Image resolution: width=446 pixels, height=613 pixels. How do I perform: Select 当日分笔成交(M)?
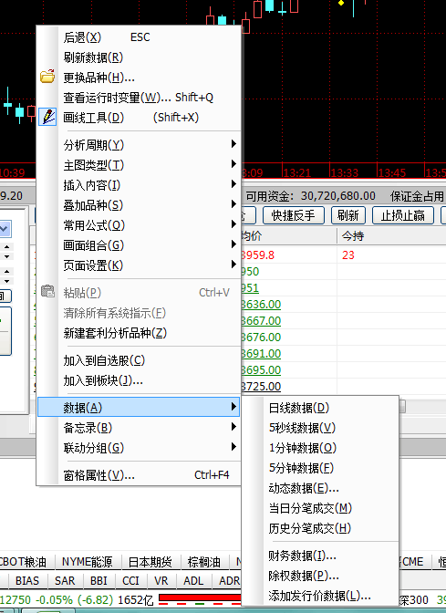click(320, 508)
